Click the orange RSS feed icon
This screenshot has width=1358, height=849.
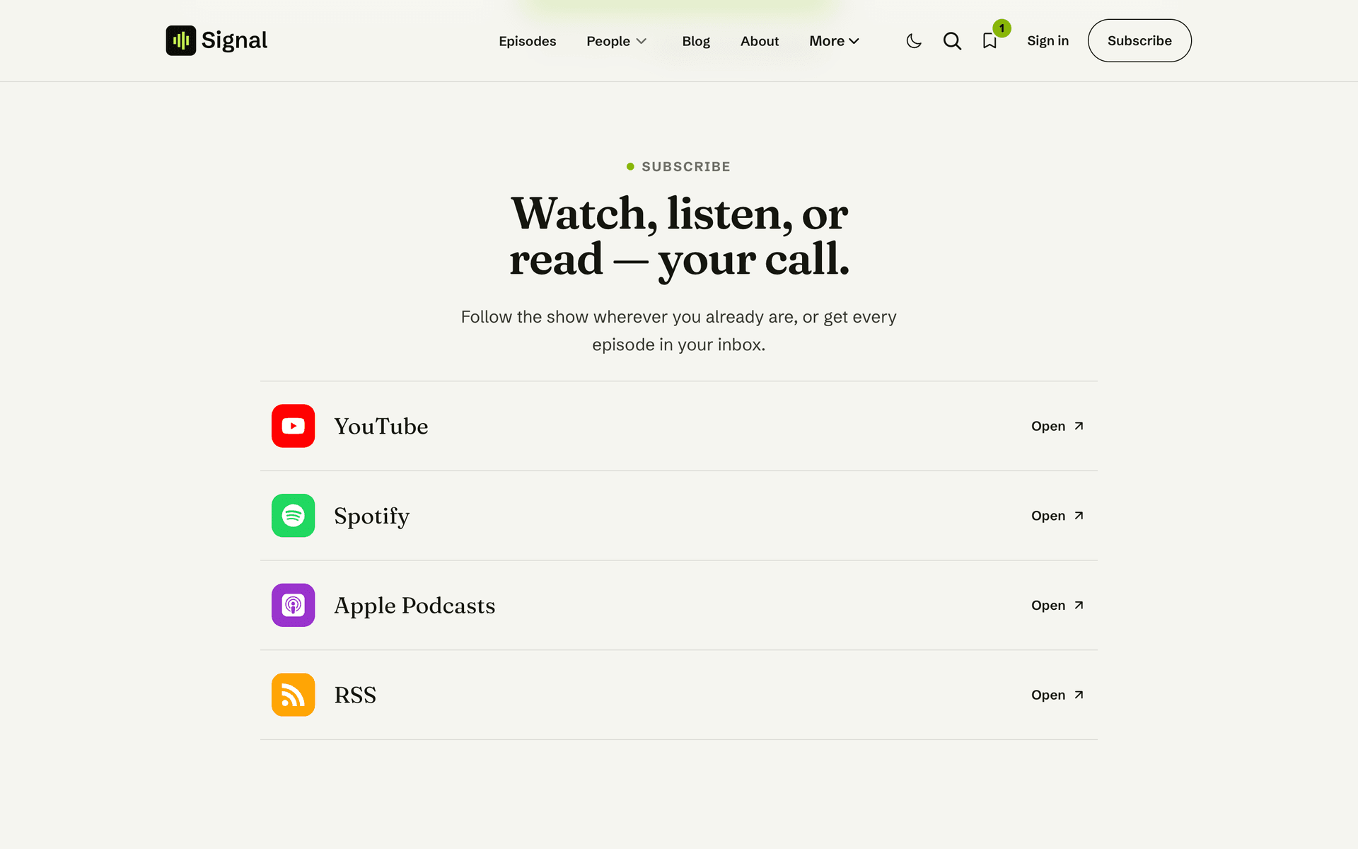tap(293, 695)
